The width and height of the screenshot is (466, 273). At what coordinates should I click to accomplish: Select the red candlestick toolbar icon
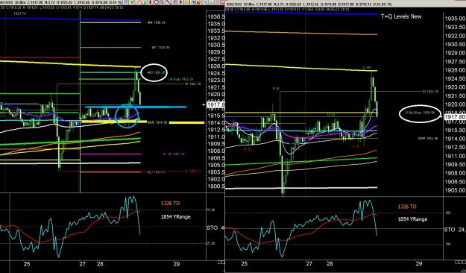150,2
